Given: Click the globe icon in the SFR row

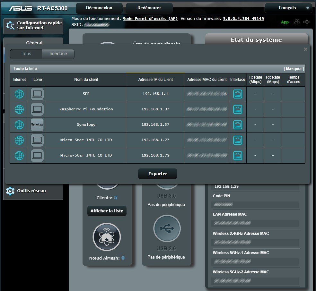Looking at the screenshot, I should (19, 94).
